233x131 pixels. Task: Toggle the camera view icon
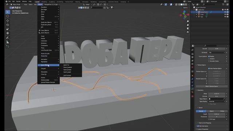[188, 28]
